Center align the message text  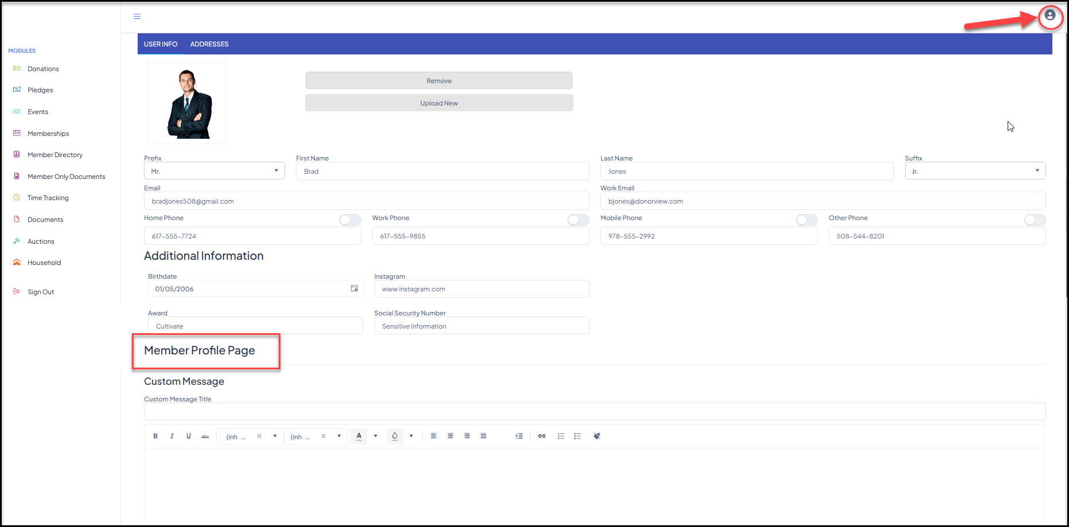tap(450, 436)
